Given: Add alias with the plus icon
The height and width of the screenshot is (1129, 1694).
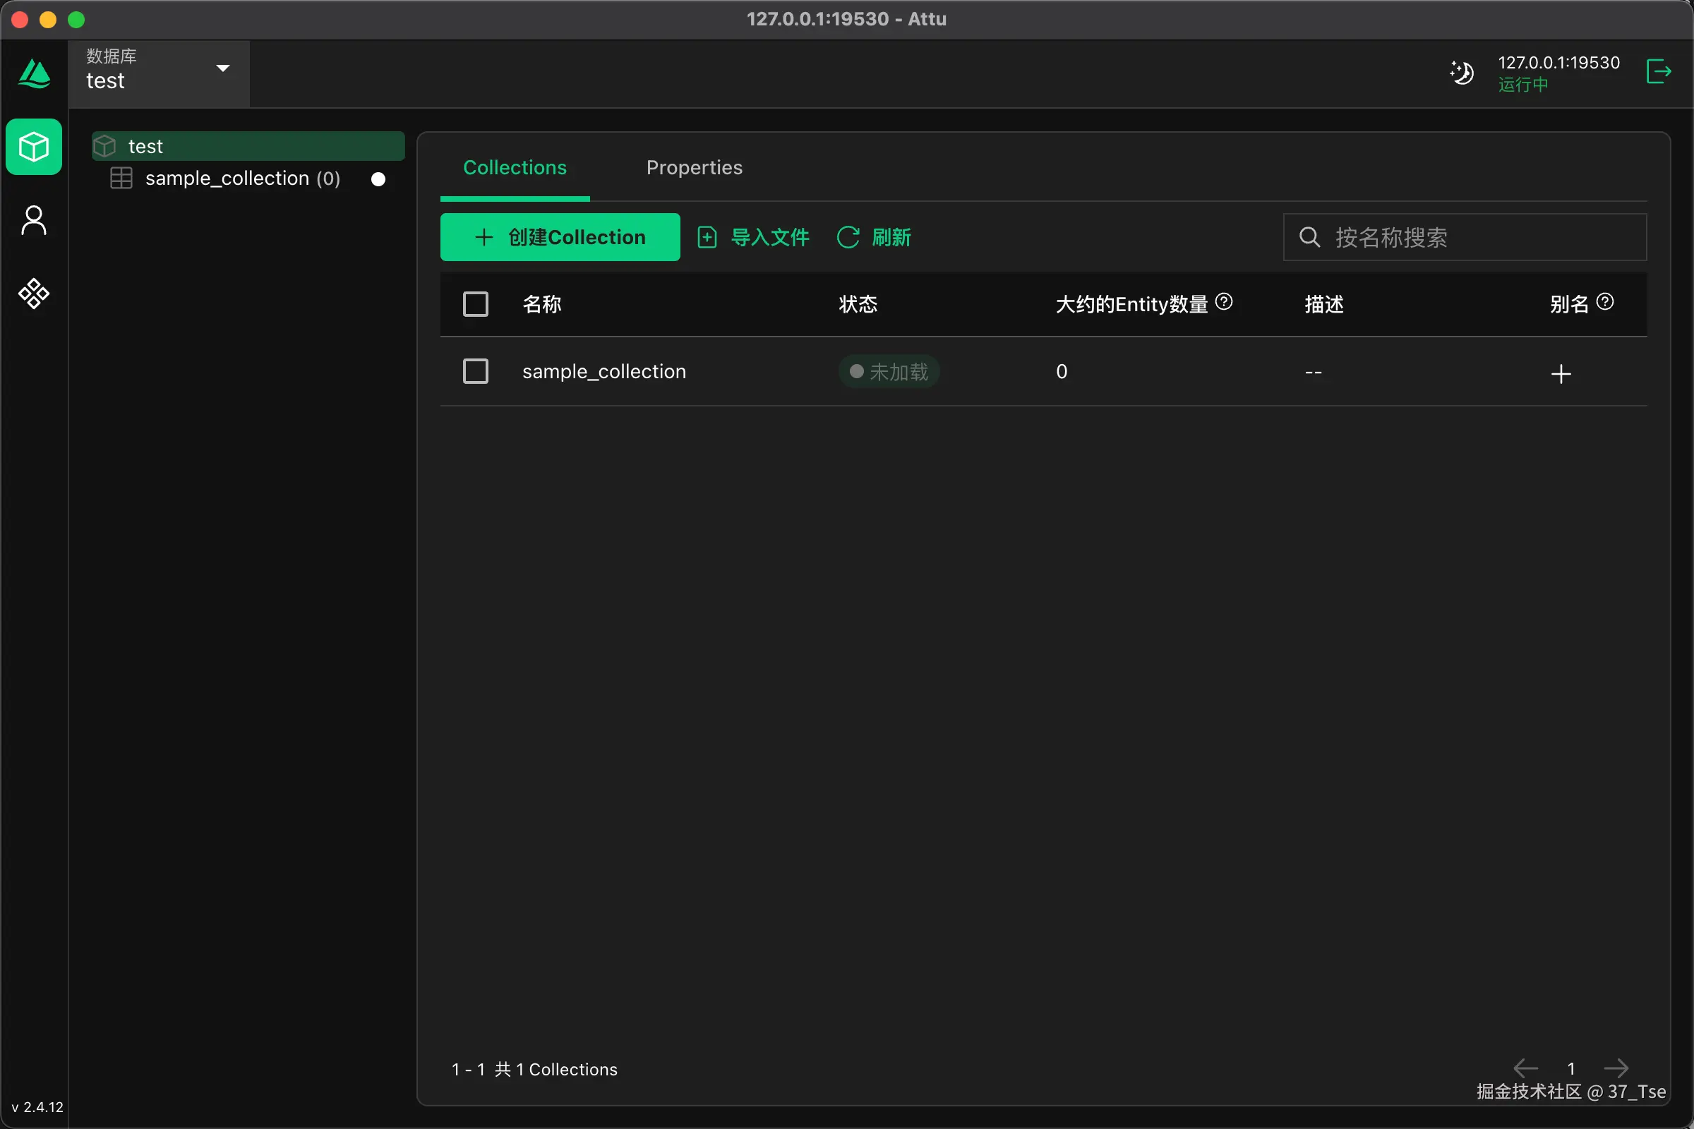Looking at the screenshot, I should pyautogui.click(x=1561, y=374).
